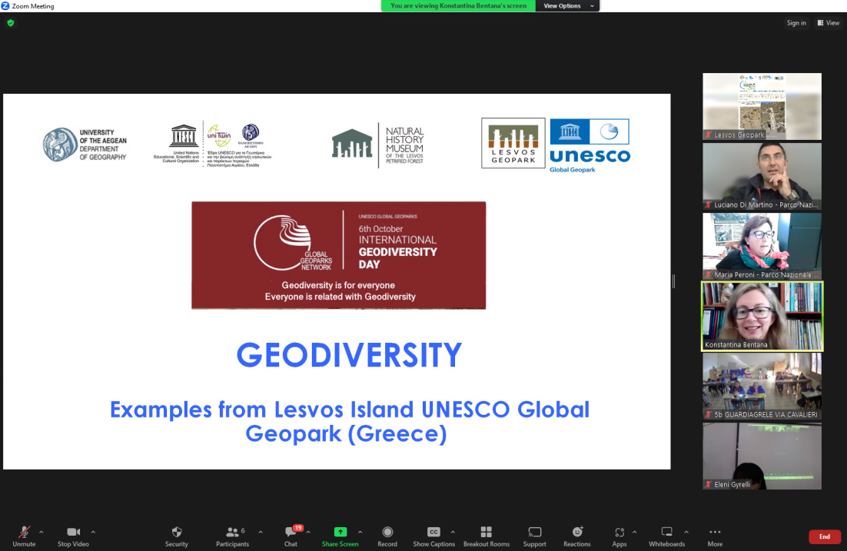Toggle meeting recording with Record

pyautogui.click(x=387, y=536)
